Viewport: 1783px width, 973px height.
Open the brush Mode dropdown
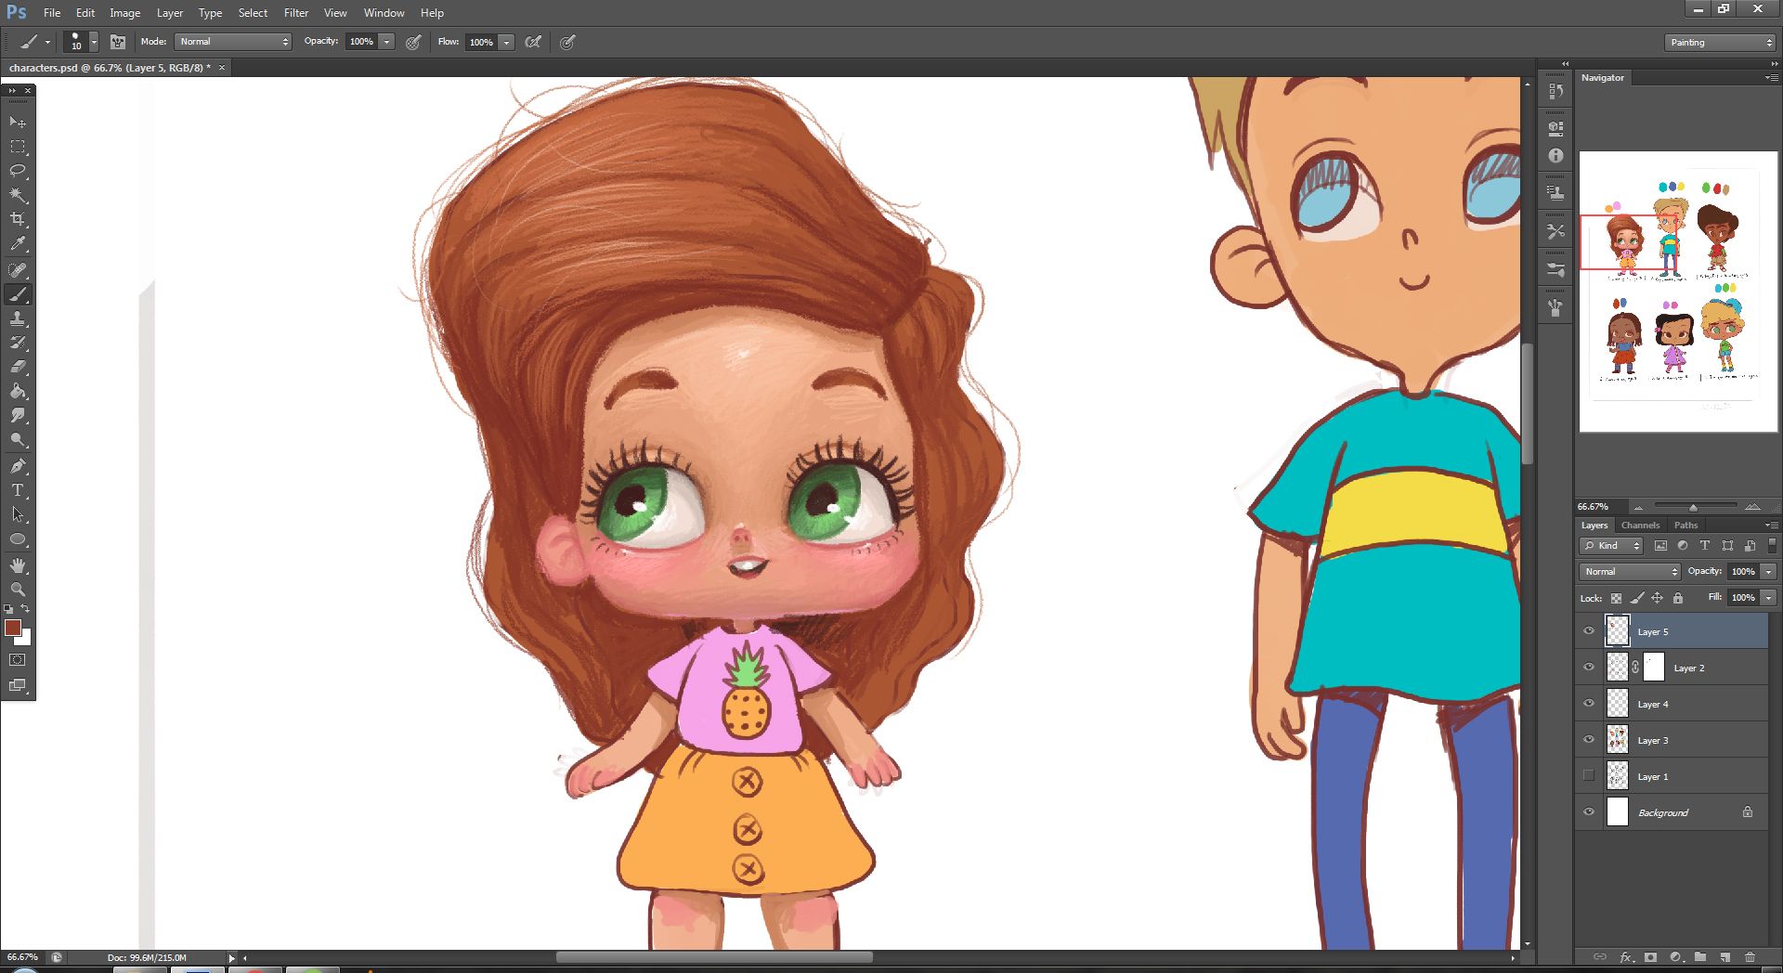coord(233,42)
